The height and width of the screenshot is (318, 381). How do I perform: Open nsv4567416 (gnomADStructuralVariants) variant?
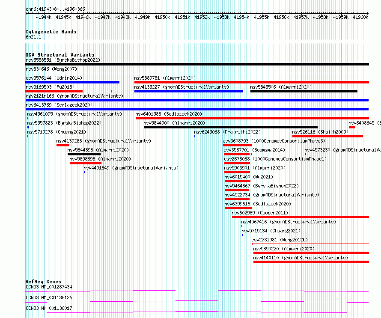point(289,222)
